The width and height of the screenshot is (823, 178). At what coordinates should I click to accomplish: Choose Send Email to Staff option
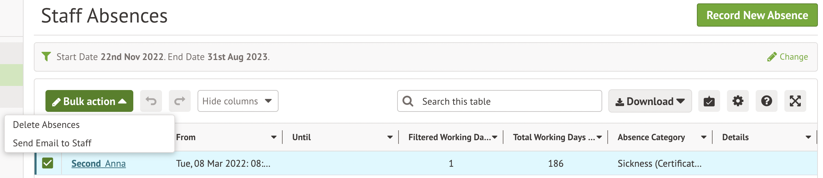(x=52, y=143)
